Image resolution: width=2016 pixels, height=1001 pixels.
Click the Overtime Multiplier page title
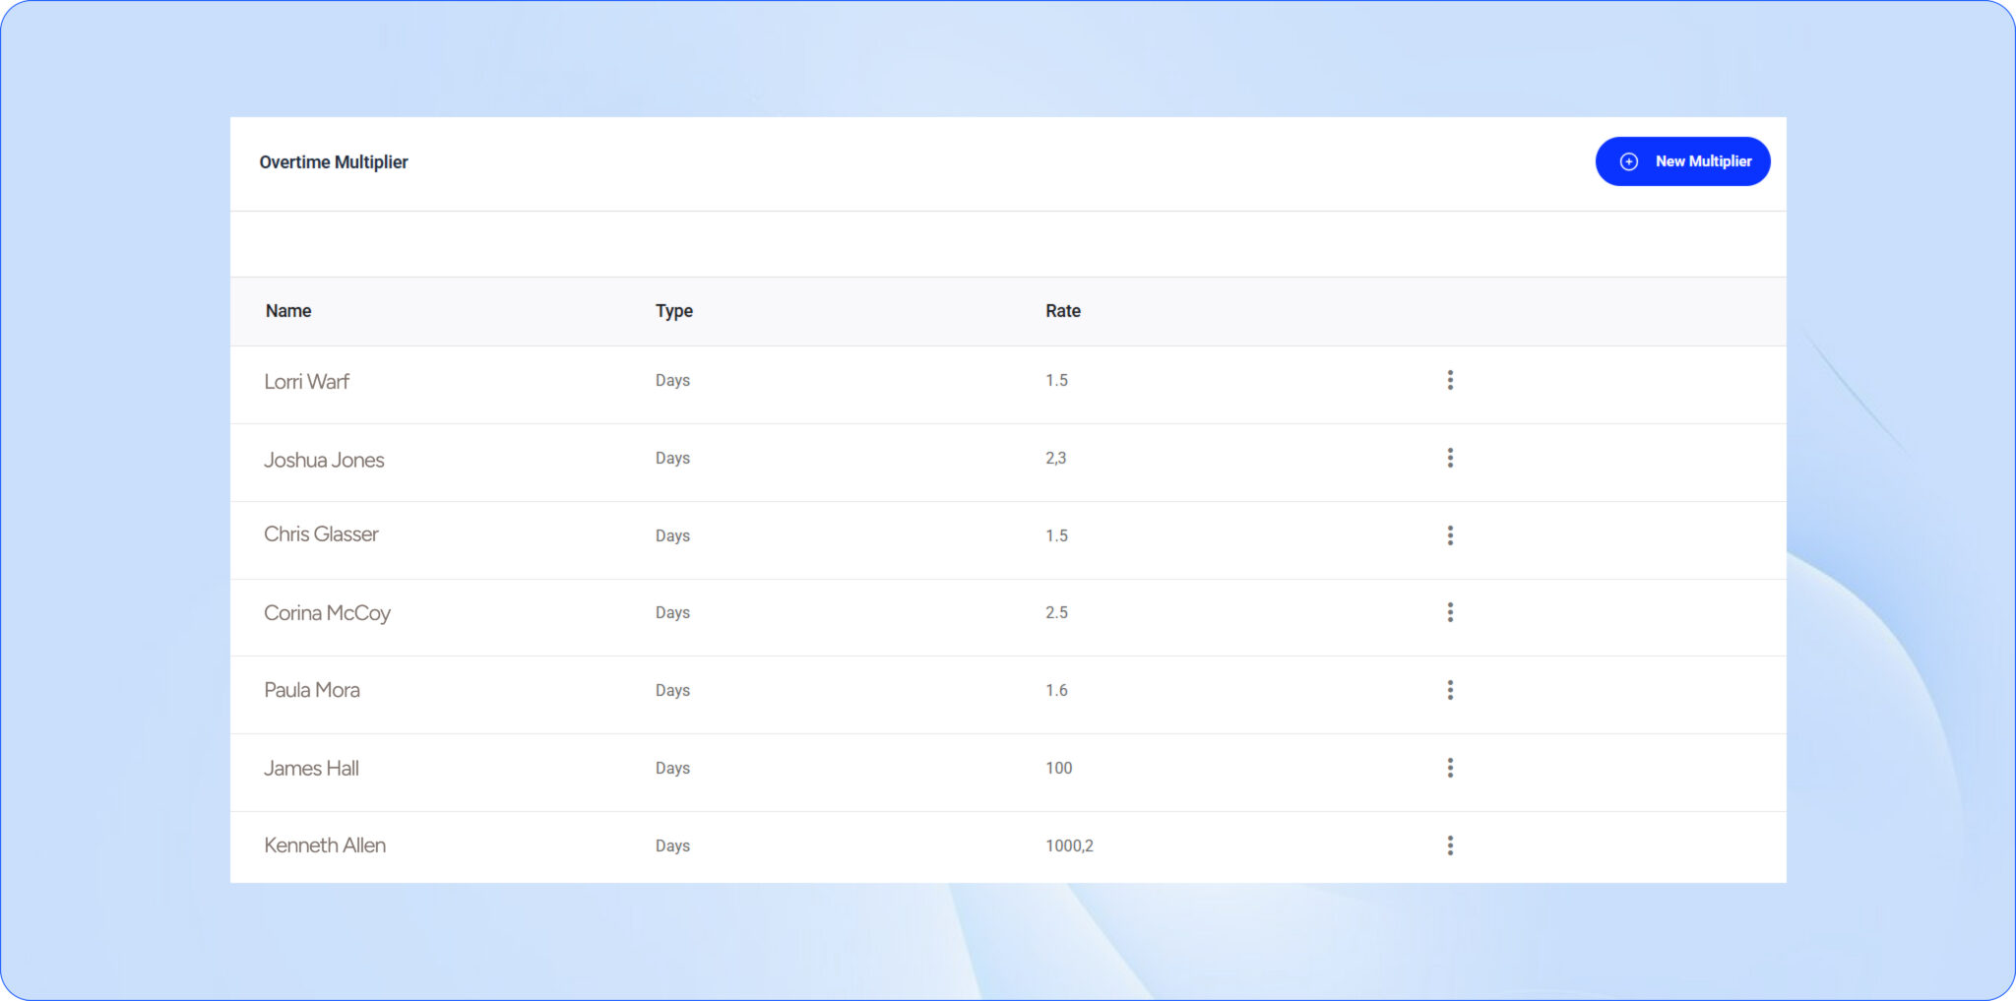click(x=334, y=162)
